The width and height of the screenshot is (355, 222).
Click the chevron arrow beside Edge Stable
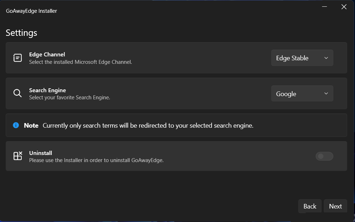[326, 58]
